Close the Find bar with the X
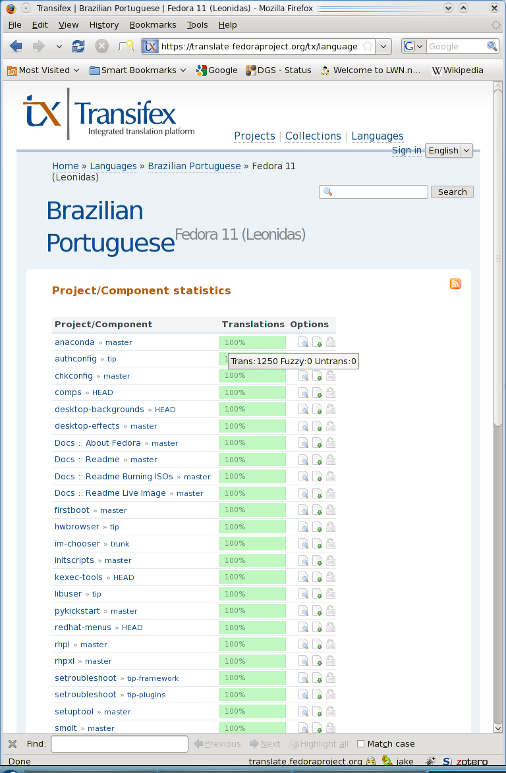The width and height of the screenshot is (506, 773). point(13,744)
